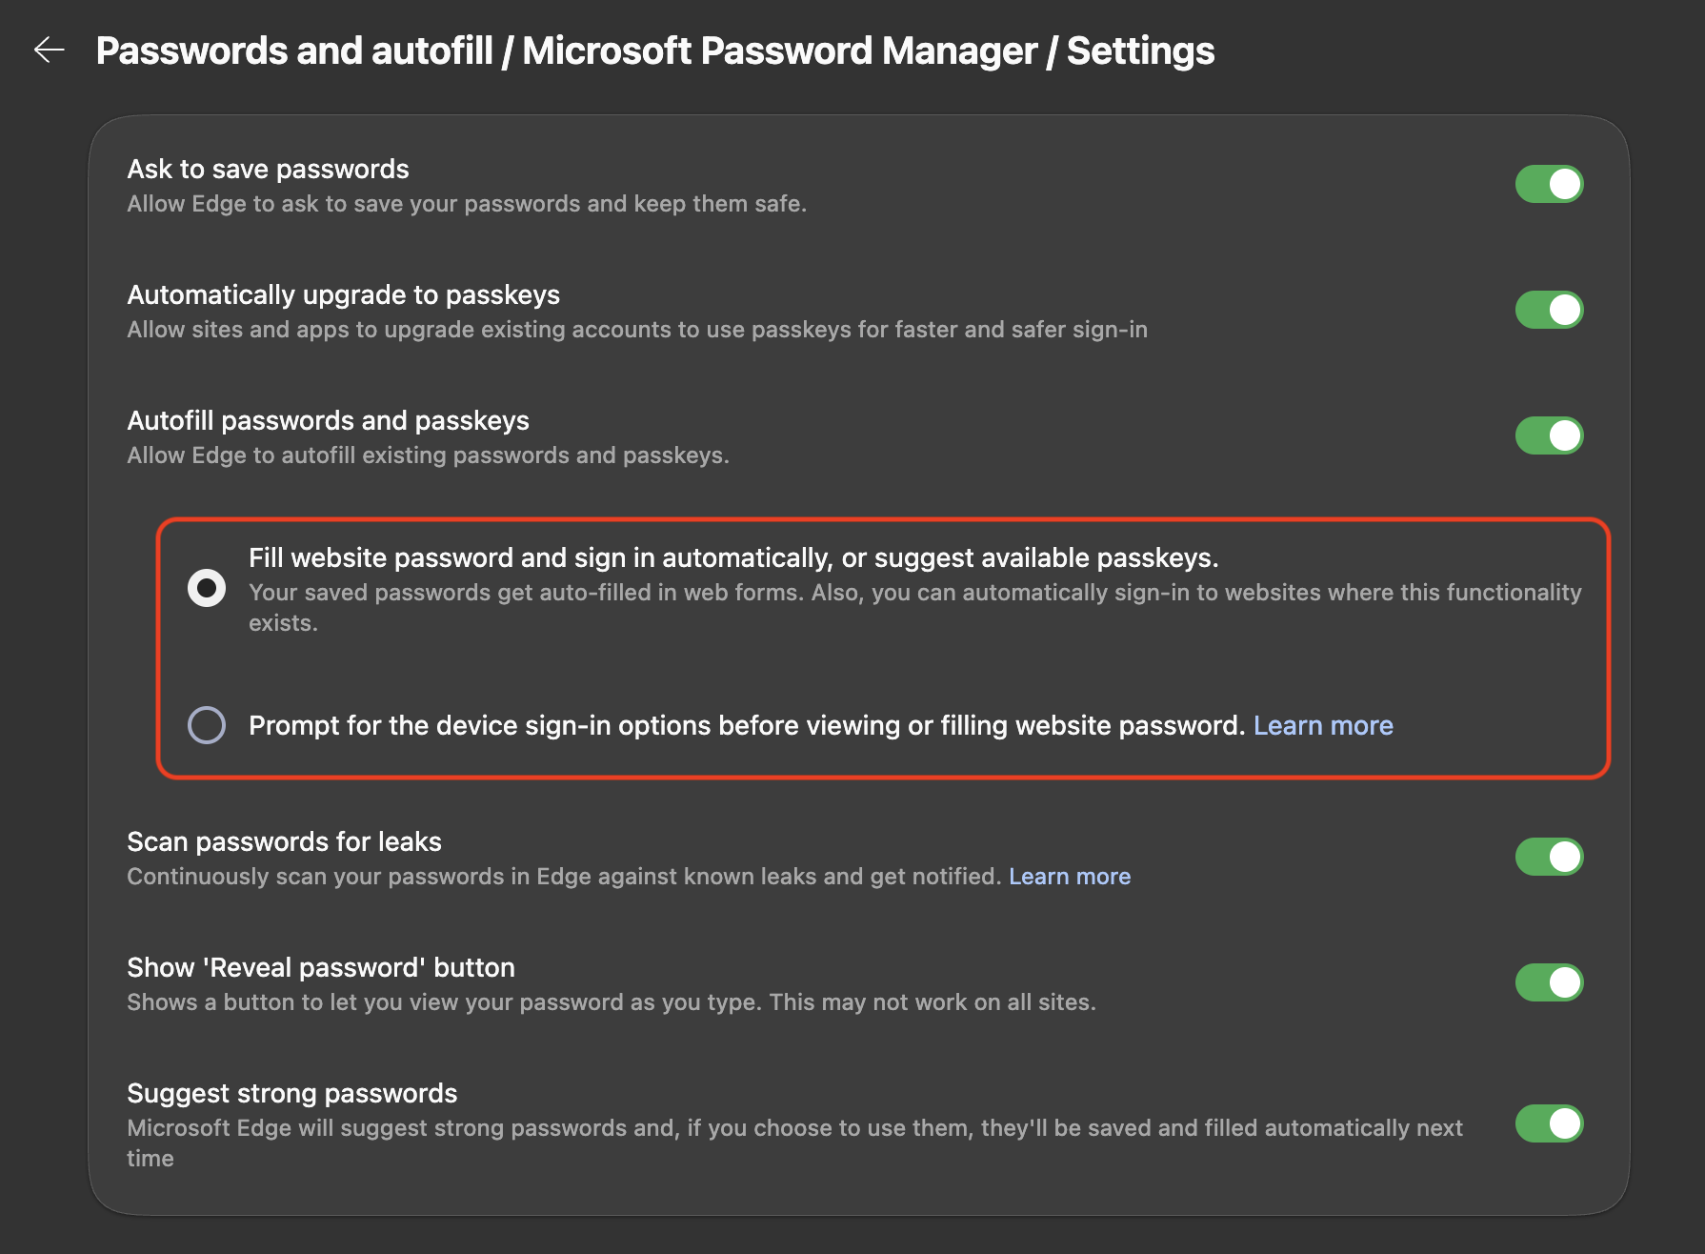Go back using the left arrow icon
Viewport: 1705px width, 1254px height.
click(49, 50)
